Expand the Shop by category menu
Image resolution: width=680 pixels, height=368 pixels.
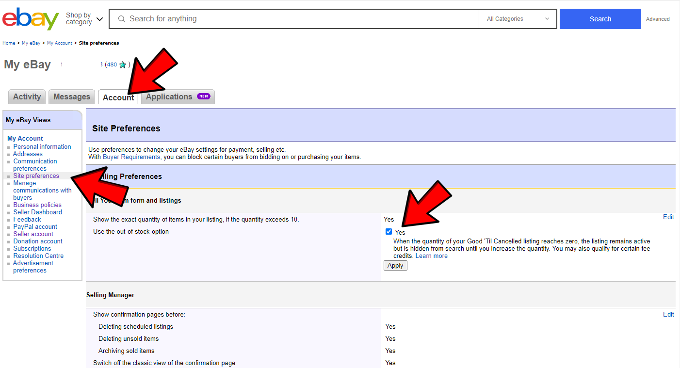point(84,19)
